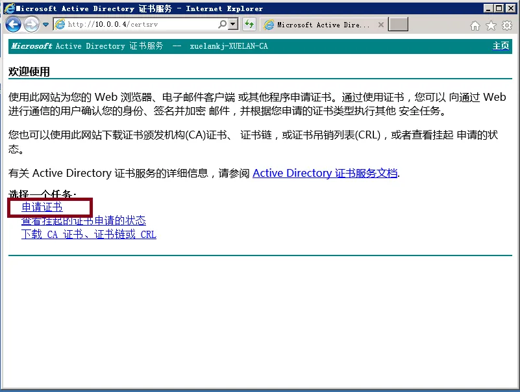Maximize the Internet Explorer window

coord(499,8)
